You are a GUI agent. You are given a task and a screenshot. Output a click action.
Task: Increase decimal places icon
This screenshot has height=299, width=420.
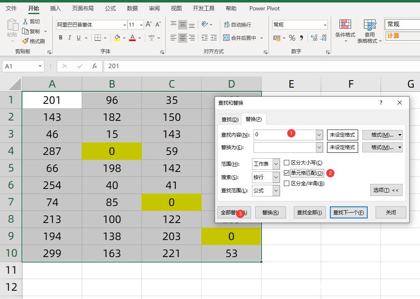pos(314,38)
